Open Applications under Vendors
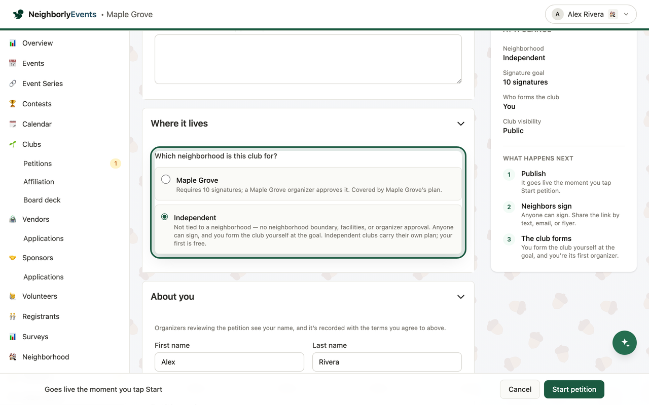The width and height of the screenshot is (649, 405). (x=44, y=238)
